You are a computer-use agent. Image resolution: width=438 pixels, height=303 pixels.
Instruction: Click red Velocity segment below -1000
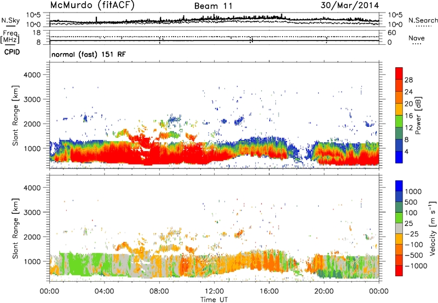click(x=399, y=271)
